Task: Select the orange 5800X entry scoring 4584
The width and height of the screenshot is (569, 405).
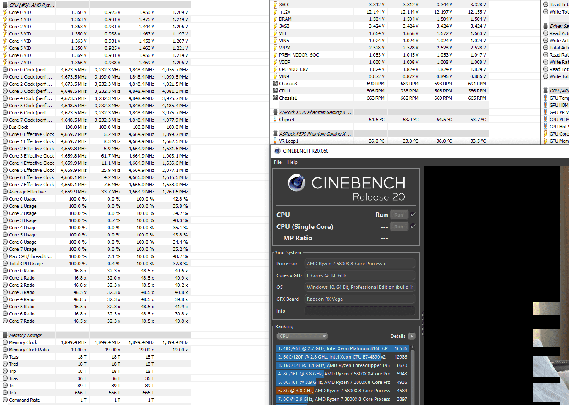Action: coord(343,391)
